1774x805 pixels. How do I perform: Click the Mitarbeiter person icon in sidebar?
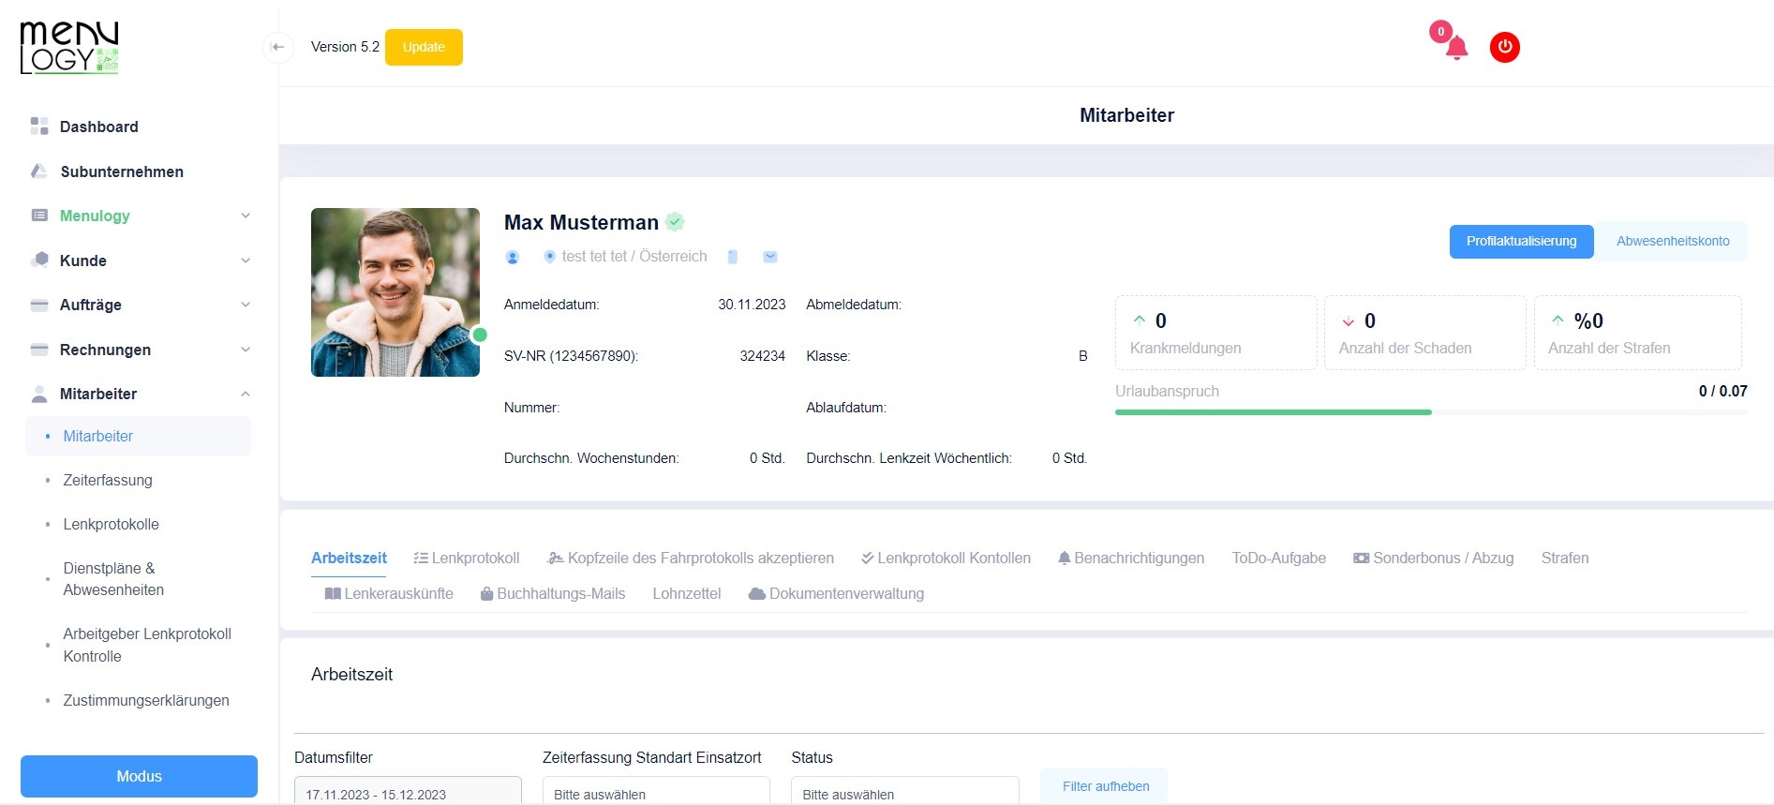[x=39, y=394]
